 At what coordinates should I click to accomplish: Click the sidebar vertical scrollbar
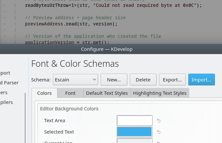point(25,118)
